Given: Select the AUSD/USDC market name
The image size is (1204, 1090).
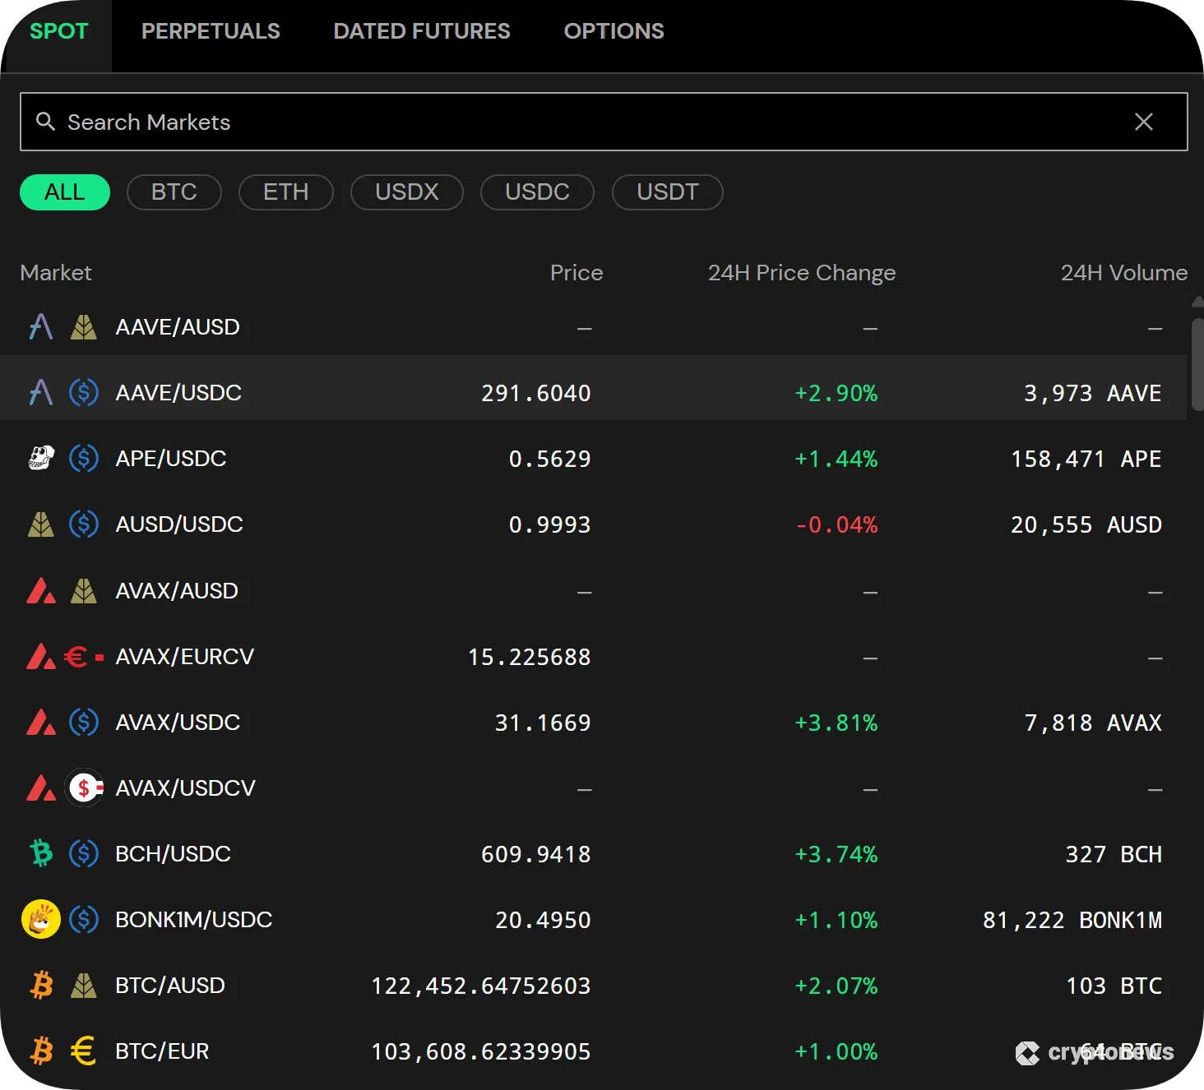Looking at the screenshot, I should [179, 524].
